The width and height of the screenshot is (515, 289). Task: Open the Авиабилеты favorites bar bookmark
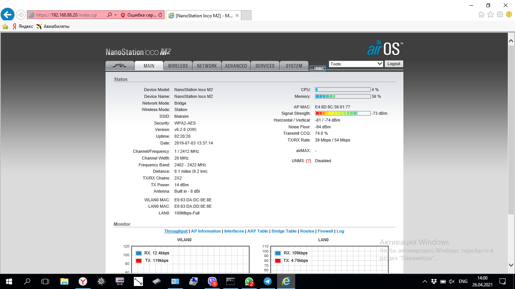(x=53, y=26)
